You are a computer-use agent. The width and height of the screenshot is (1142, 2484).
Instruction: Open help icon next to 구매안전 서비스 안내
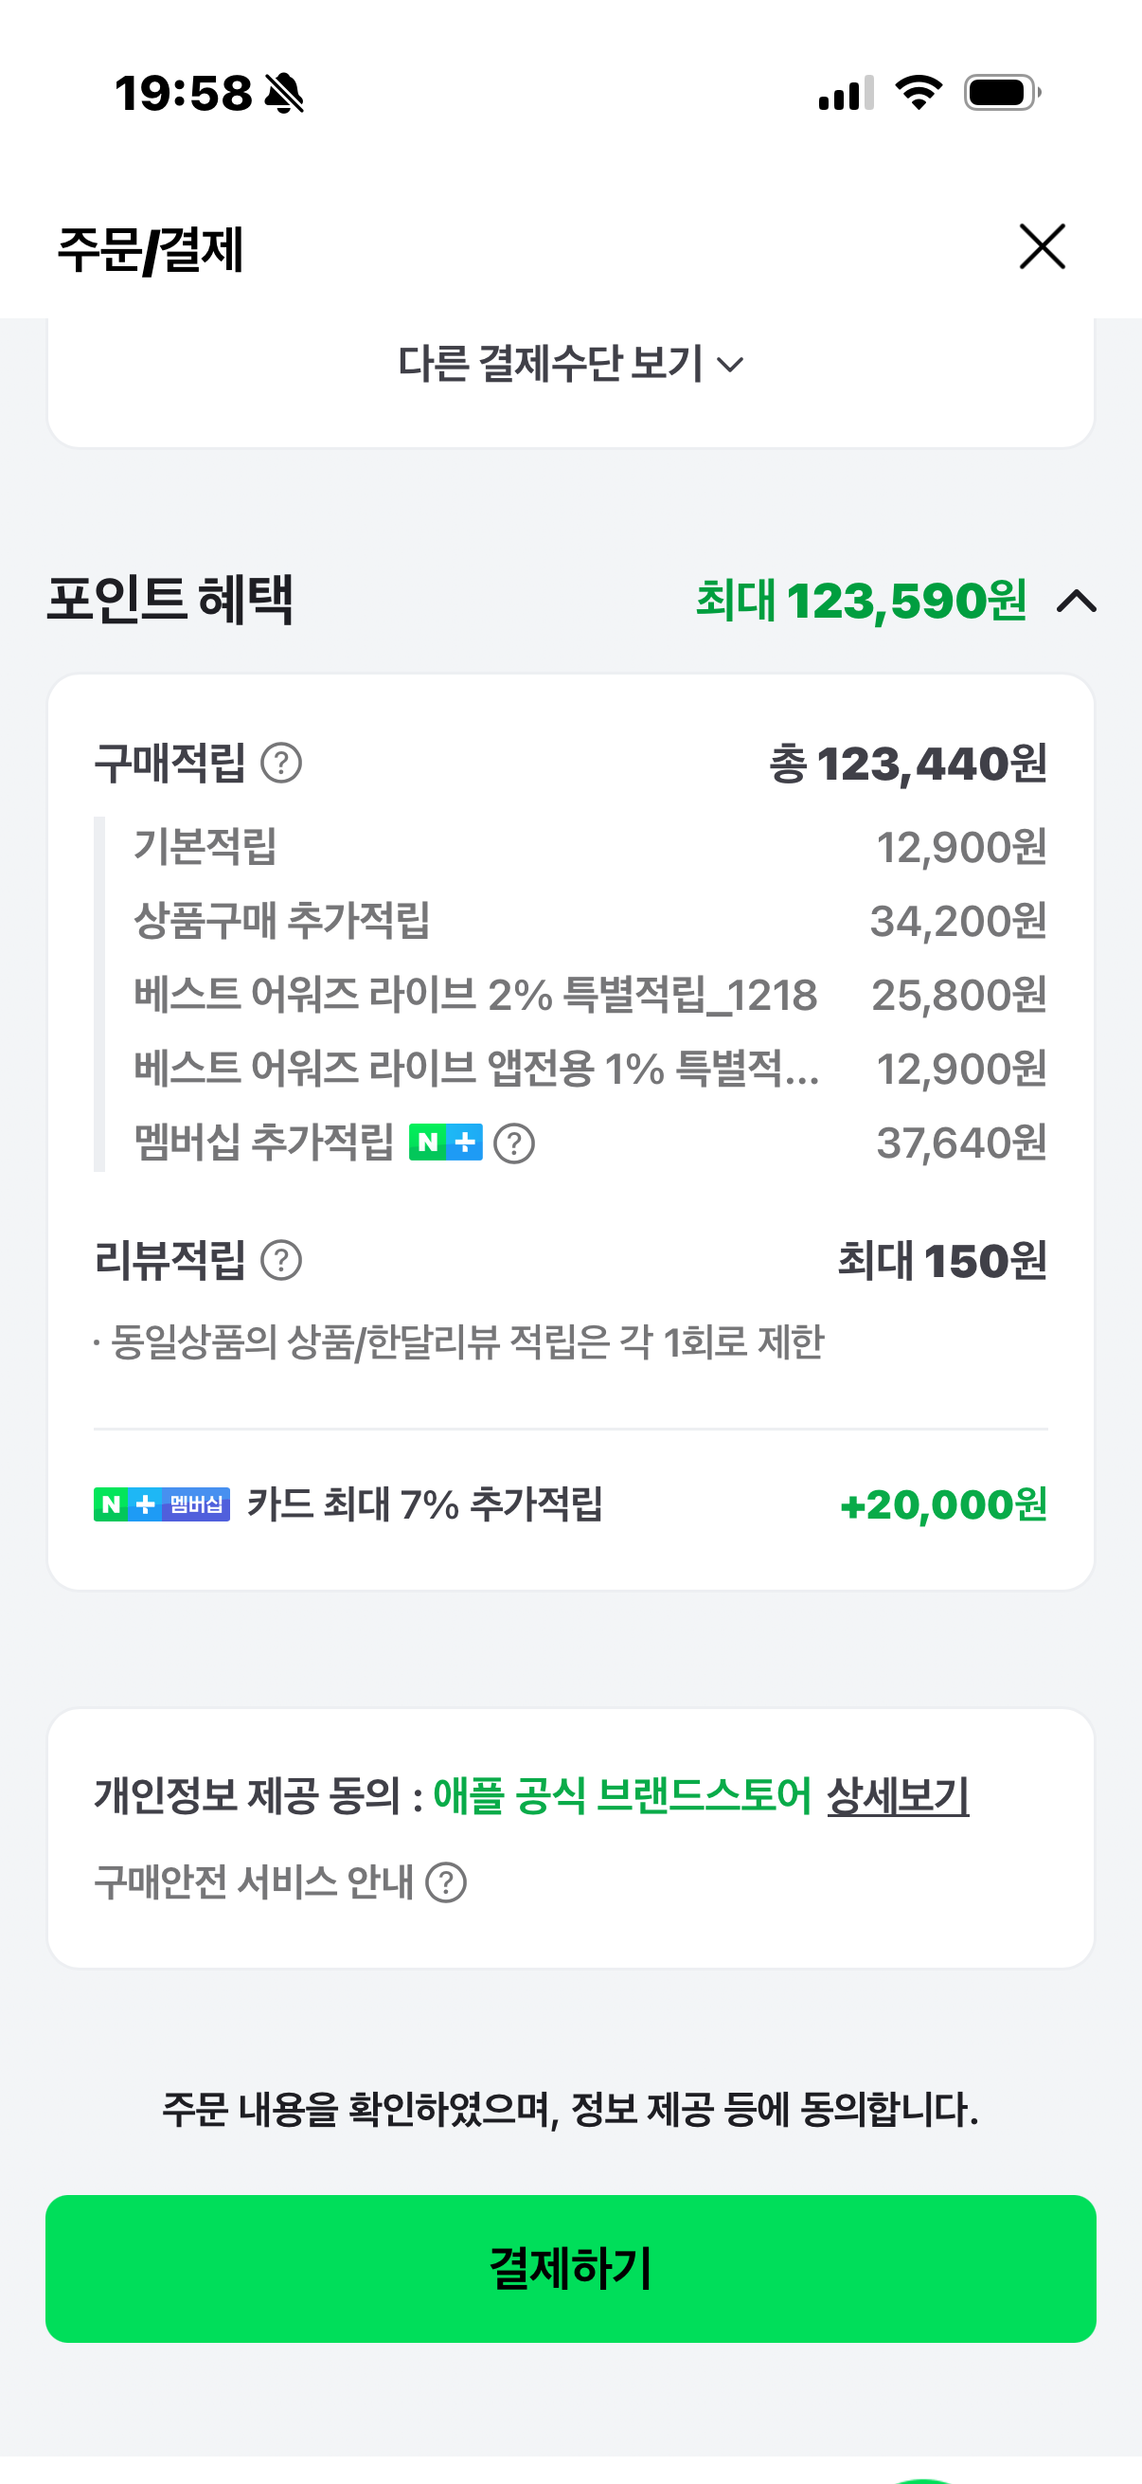tap(446, 1882)
